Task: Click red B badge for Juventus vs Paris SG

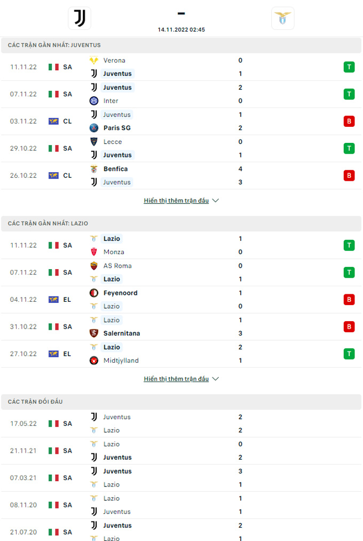Action: (x=349, y=121)
